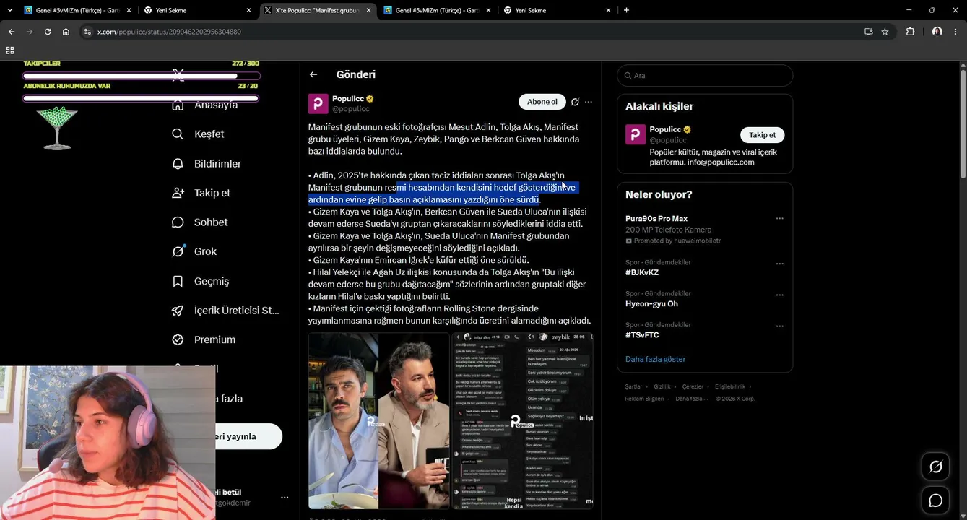Open more options for #TSvFTC trend
The image size is (967, 520).
tap(779, 326)
